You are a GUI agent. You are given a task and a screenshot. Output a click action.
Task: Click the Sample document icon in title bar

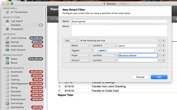[105, 4]
